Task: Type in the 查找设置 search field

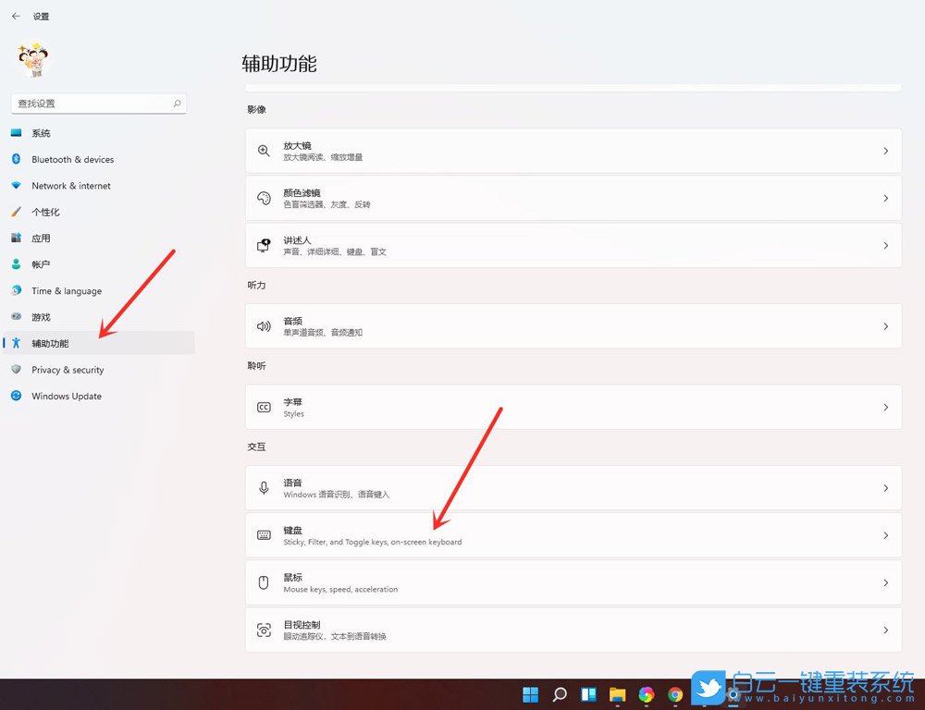Action: pyautogui.click(x=92, y=104)
